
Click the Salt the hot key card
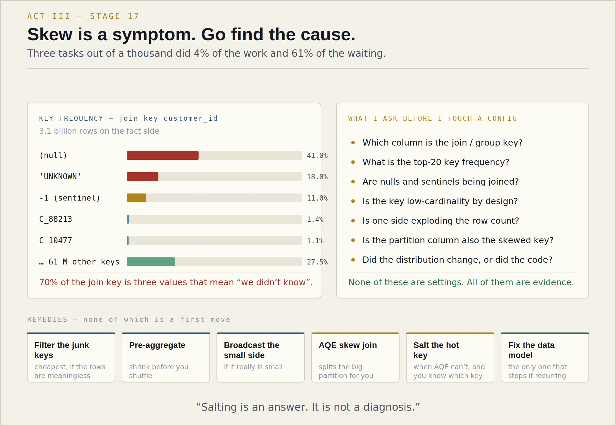pyautogui.click(x=450, y=357)
